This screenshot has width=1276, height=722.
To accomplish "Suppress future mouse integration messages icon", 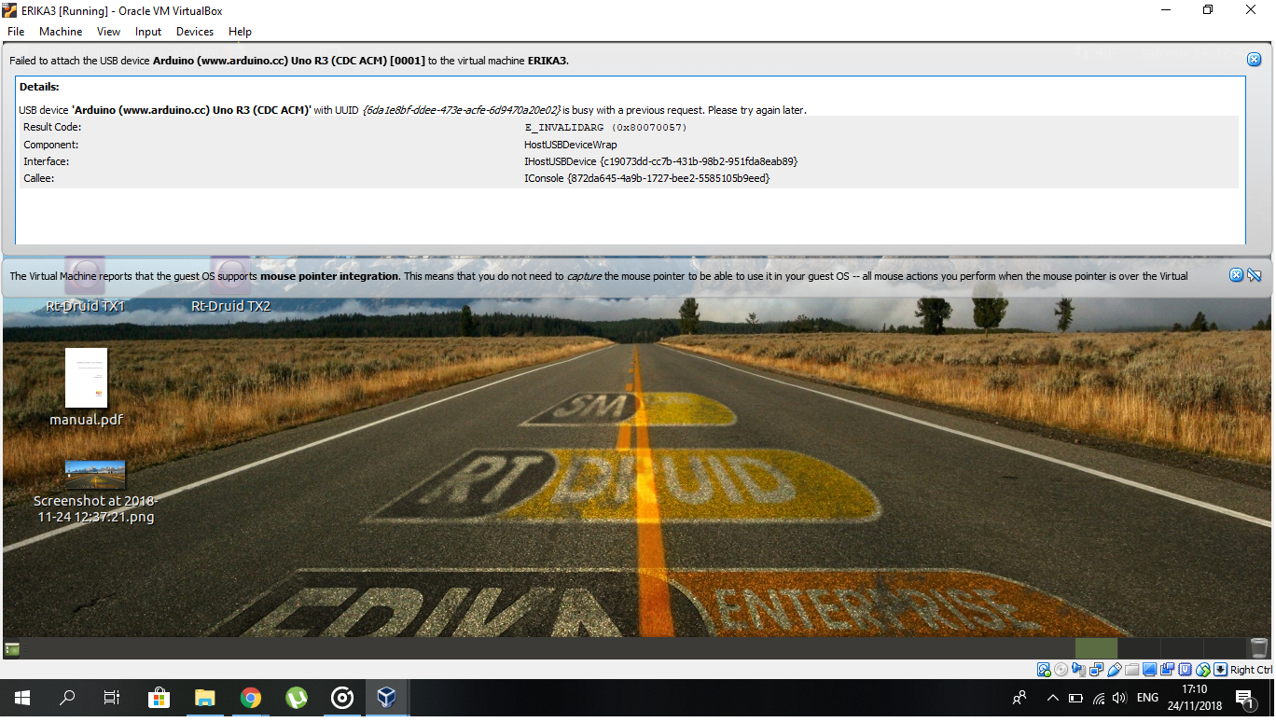I will pyautogui.click(x=1254, y=275).
